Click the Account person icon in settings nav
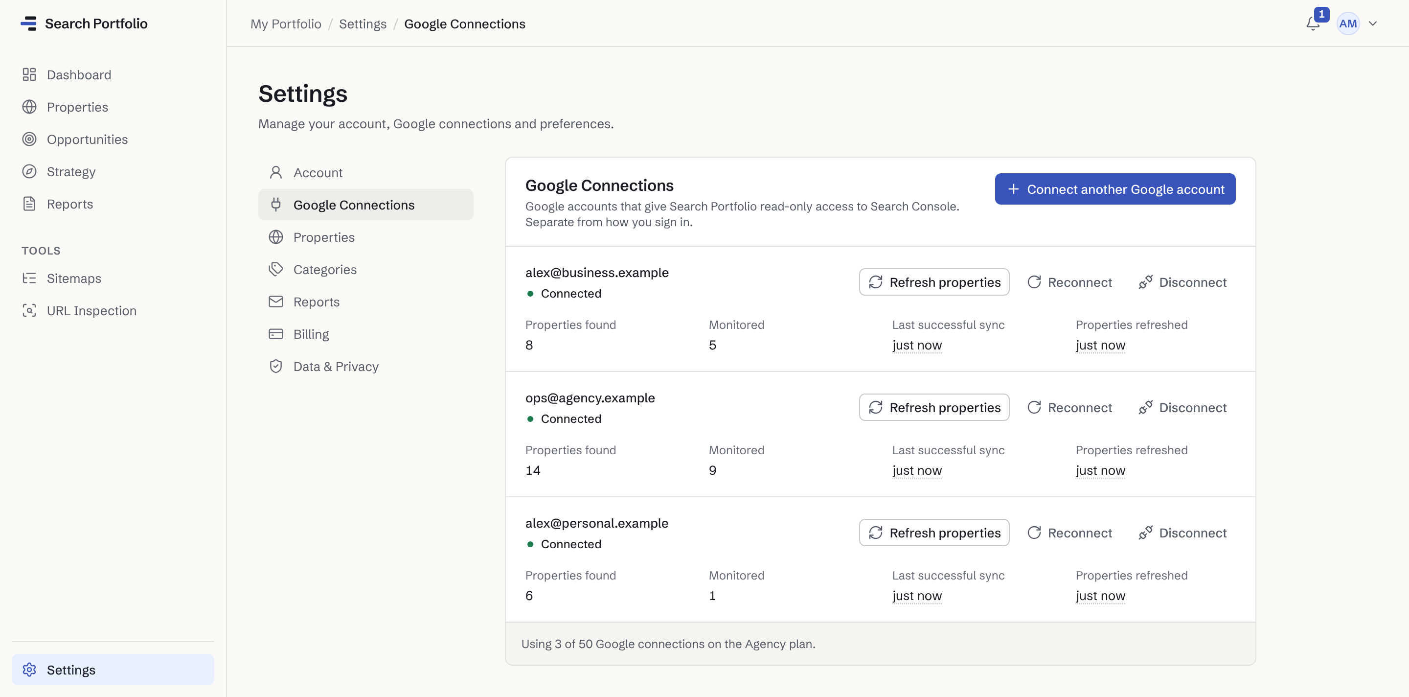Image resolution: width=1409 pixels, height=697 pixels. coord(275,172)
